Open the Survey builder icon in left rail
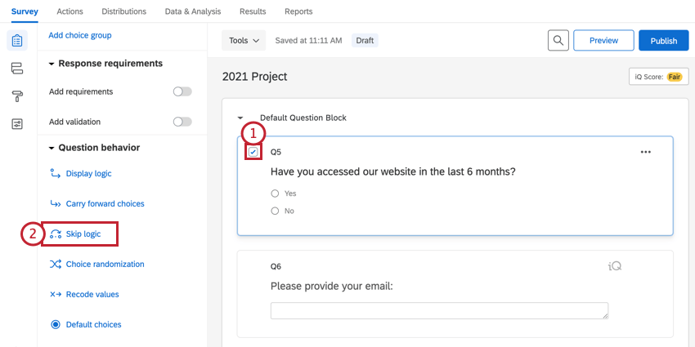This screenshot has height=347, width=695. (x=17, y=40)
